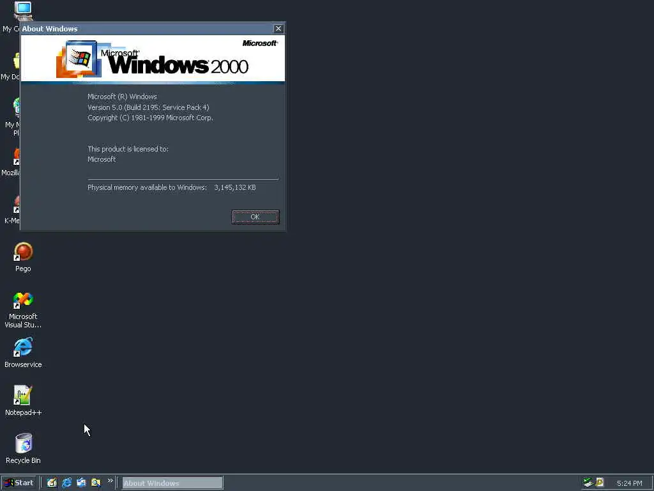Screen dimensions: 654x491
Task: Click the 5:24 PM taskbar clock
Action: pos(629,483)
